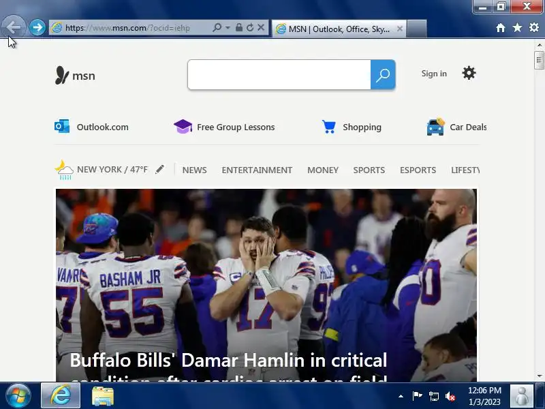Open a new blank tab
This screenshot has height=409, width=545.
tap(417, 29)
